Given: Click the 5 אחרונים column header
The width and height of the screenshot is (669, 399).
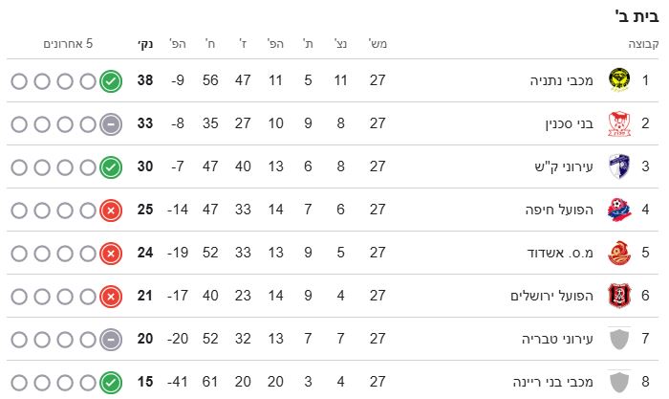Looking at the screenshot, I should (68, 44).
